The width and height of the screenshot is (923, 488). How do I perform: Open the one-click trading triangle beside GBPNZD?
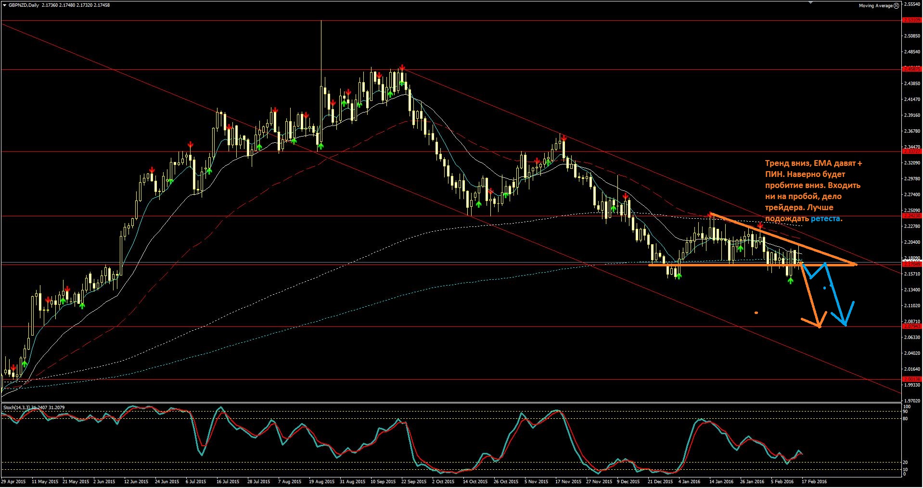[x=4, y=5]
